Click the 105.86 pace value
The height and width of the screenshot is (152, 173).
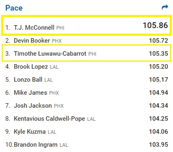(x=155, y=25)
